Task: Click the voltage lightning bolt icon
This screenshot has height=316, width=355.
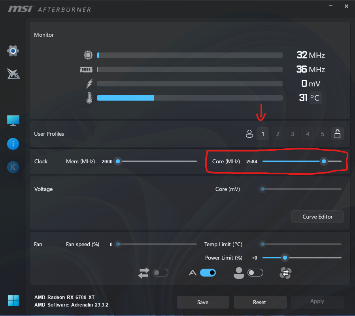Action: click(89, 84)
